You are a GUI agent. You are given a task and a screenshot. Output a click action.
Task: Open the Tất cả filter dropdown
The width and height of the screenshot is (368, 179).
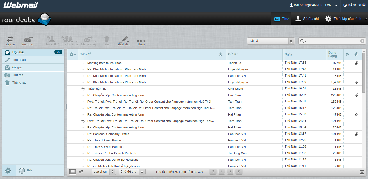point(271,41)
